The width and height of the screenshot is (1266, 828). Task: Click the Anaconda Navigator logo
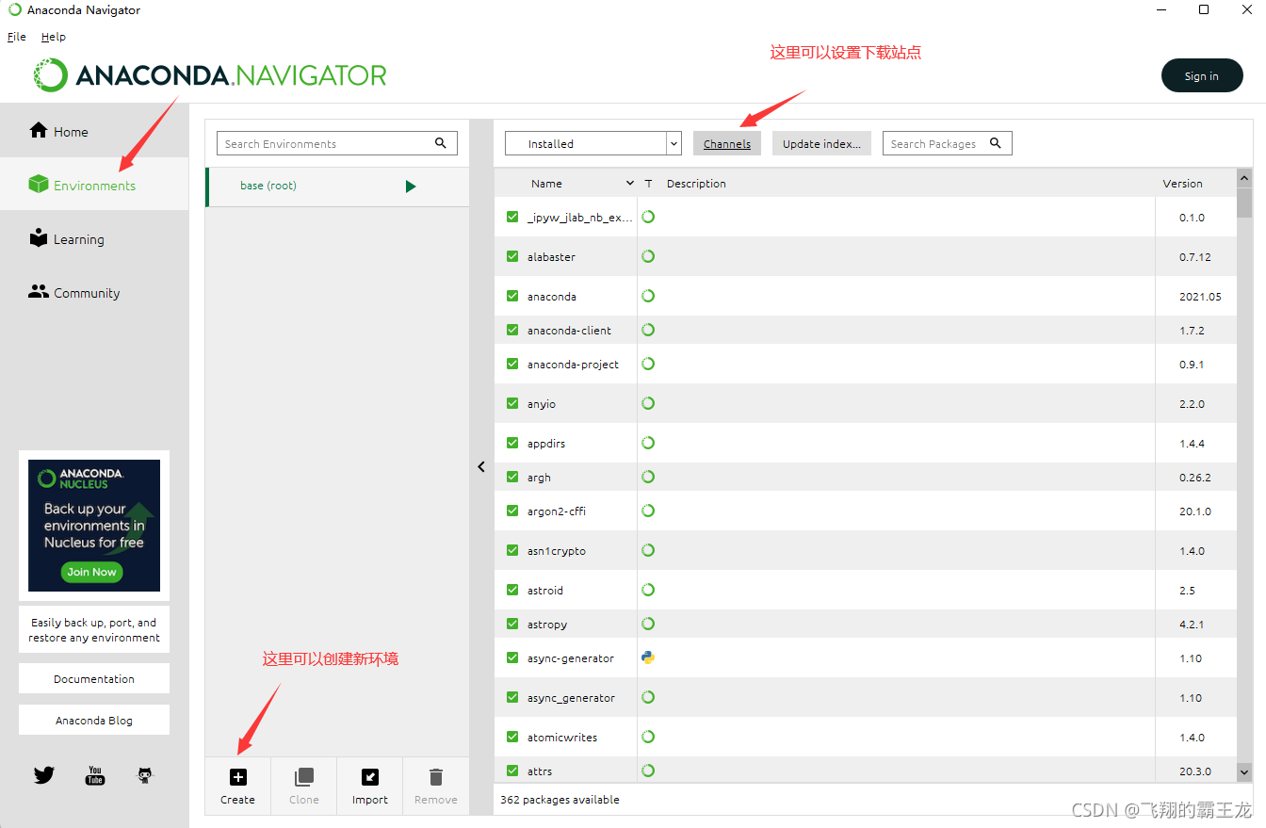tap(210, 75)
